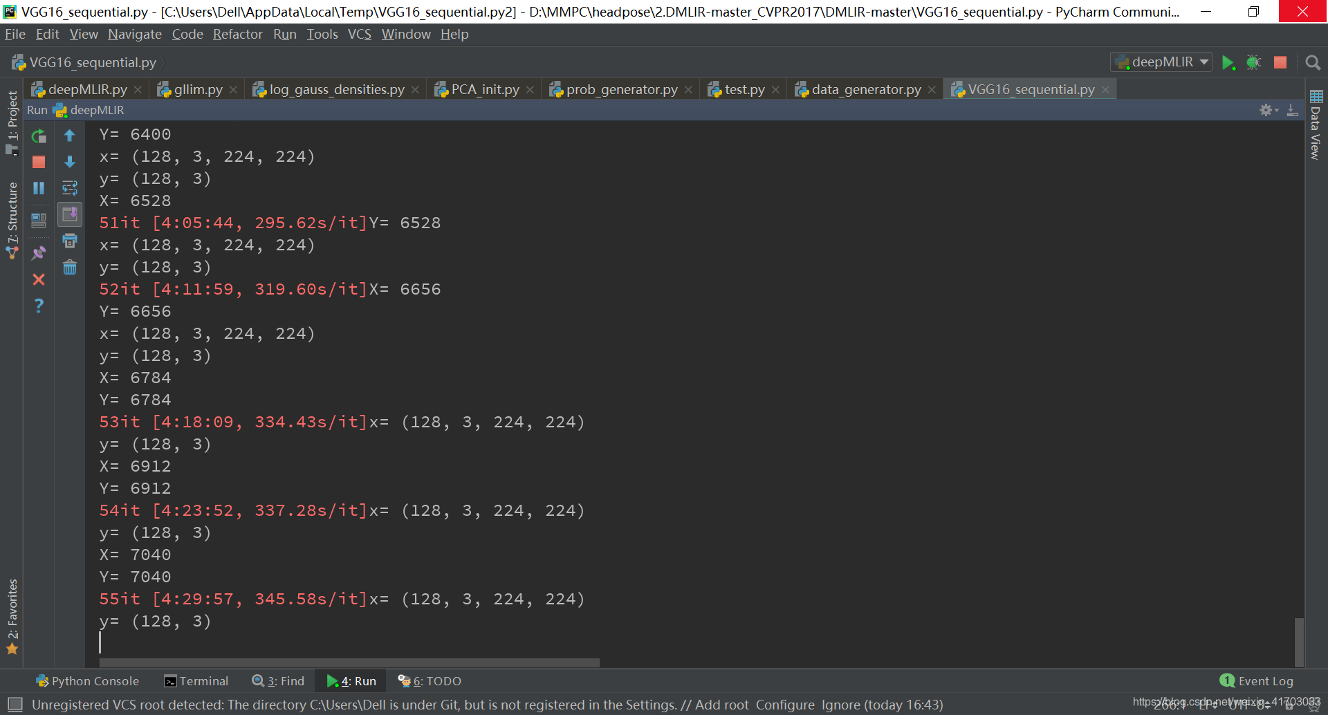
Task: Open the Data View side panel
Action: point(1316,124)
